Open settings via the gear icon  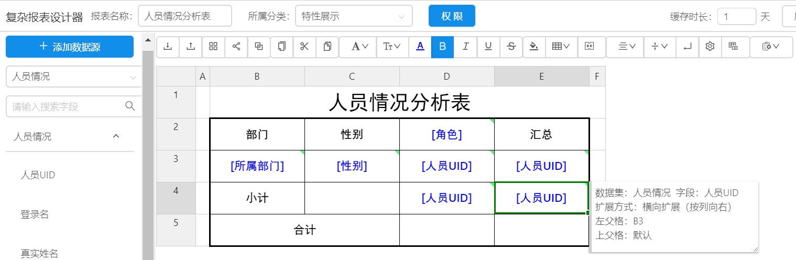click(710, 47)
